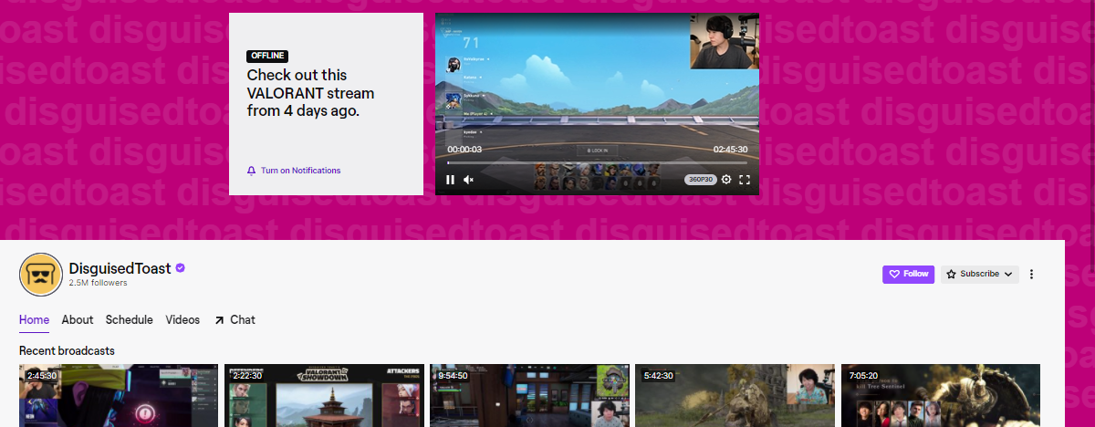The image size is (1095, 427).
Task: Enter fullscreen mode in video player
Action: coord(745,180)
